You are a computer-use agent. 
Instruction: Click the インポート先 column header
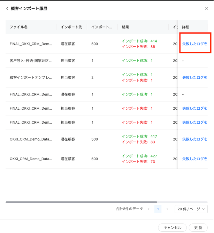(72, 27)
